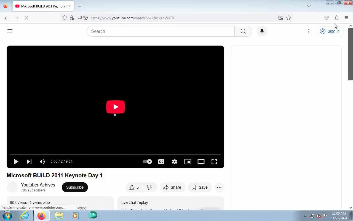Open picture-in-picture icon in address bar
Screen dimensions: 353x221
tap(280, 18)
